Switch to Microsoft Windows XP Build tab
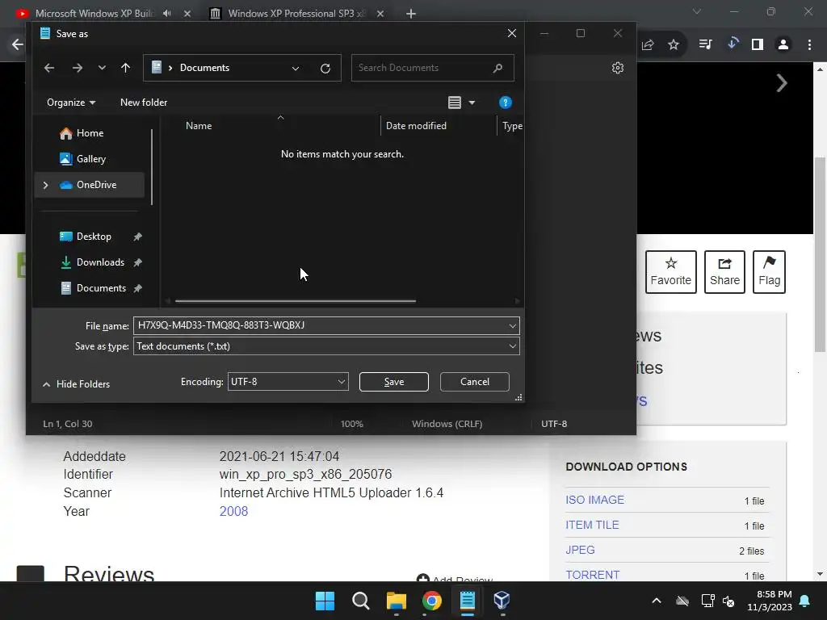The image size is (827, 620). point(95,13)
